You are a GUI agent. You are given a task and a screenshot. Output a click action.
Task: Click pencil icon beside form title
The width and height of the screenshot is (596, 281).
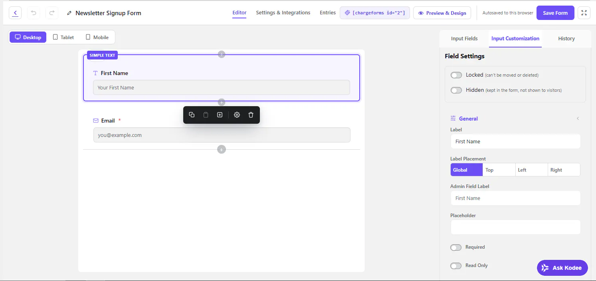pyautogui.click(x=69, y=13)
